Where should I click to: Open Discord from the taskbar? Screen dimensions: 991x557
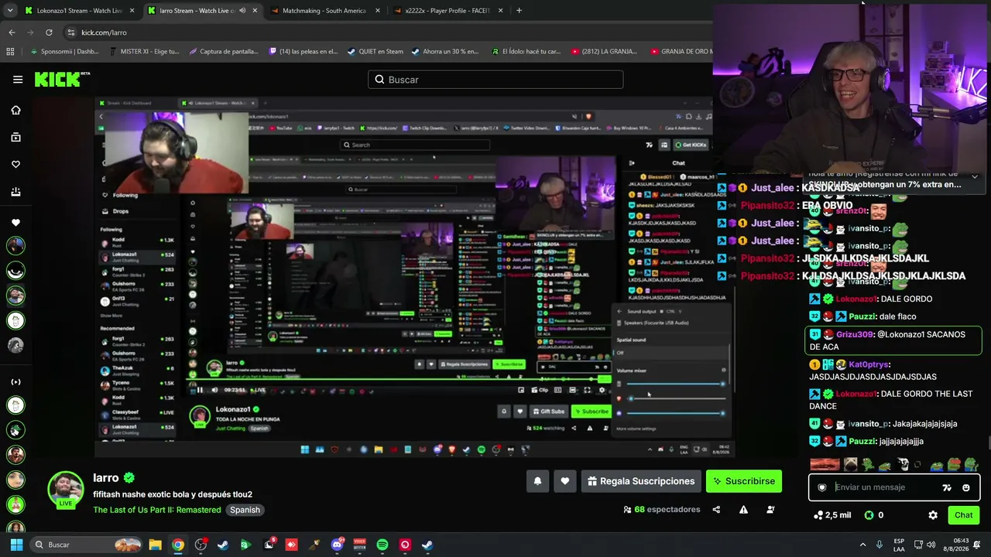pos(337,545)
